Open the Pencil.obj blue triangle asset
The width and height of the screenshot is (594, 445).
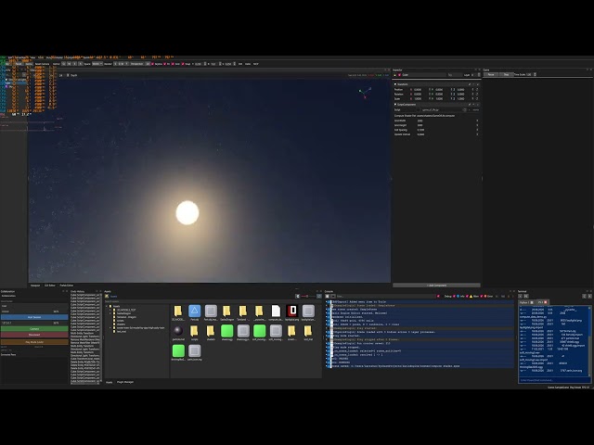pyautogui.click(x=194, y=311)
